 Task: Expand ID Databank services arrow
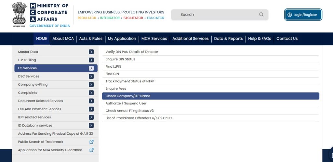(91, 126)
